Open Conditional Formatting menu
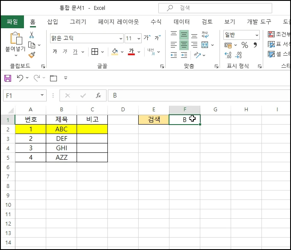This screenshot has height=250, width=291. tap(279, 34)
